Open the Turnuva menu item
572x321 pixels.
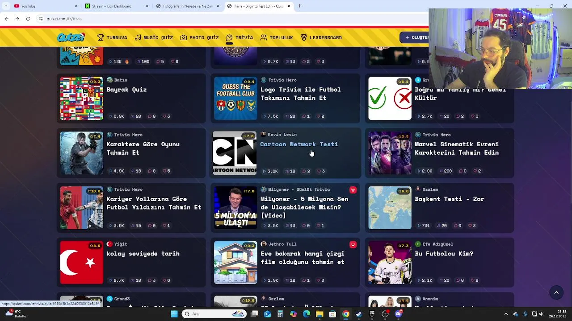pyautogui.click(x=112, y=37)
